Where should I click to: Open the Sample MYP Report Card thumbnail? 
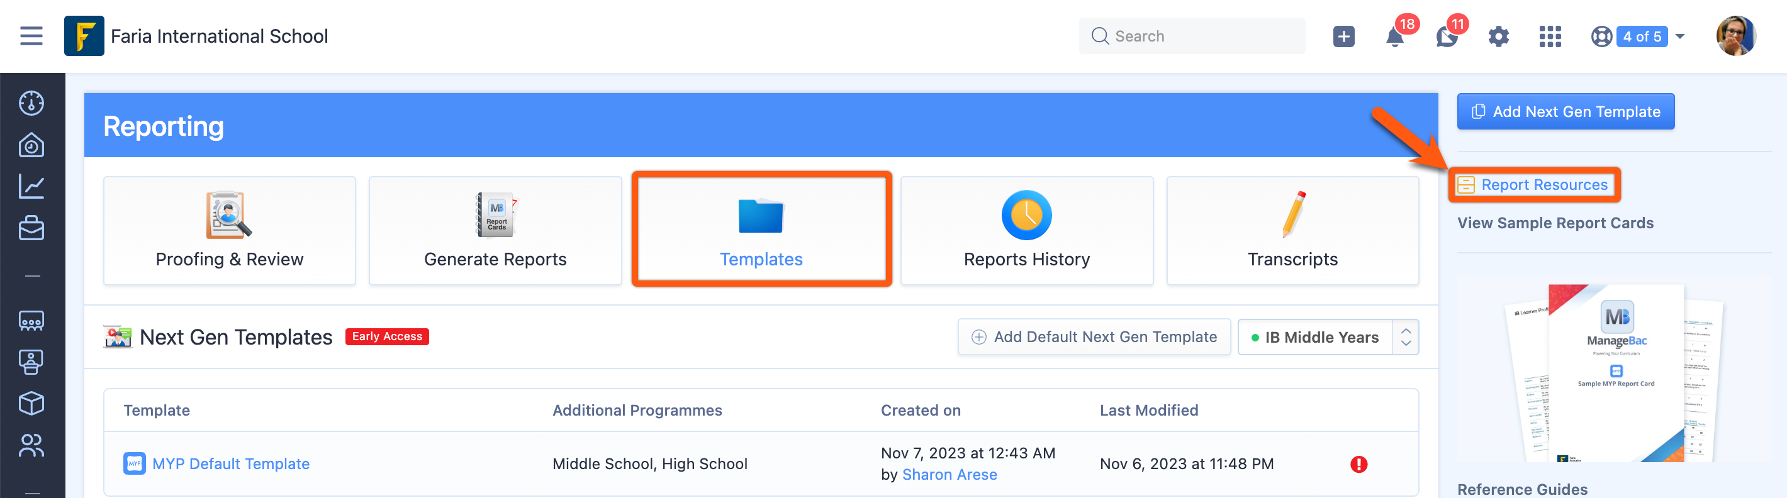[1616, 373]
